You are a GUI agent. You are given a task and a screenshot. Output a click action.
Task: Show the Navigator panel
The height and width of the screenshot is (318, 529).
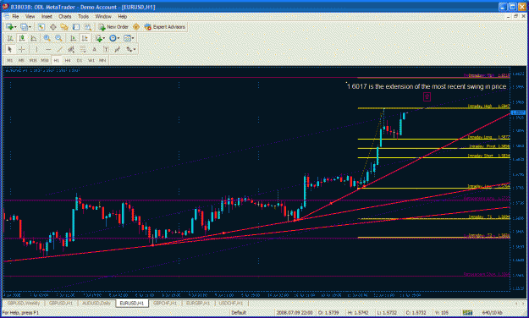(64, 27)
